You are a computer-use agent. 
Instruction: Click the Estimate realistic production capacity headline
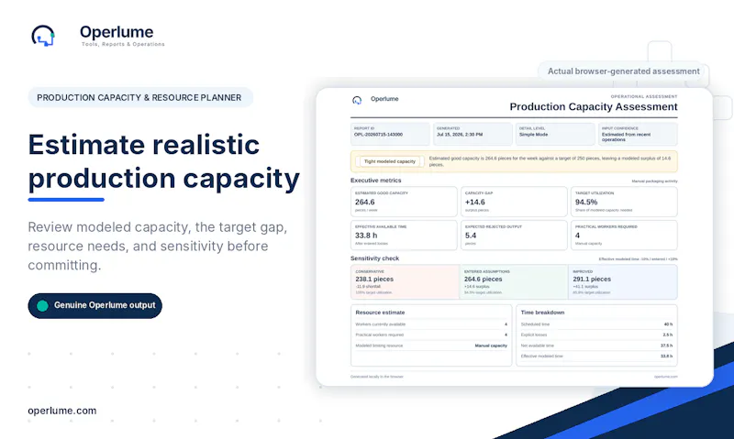pyautogui.click(x=164, y=162)
